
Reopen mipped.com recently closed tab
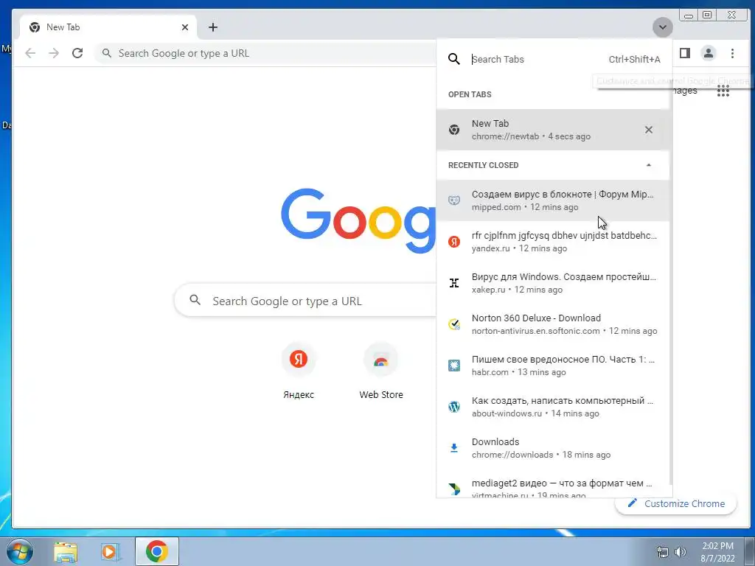coord(553,200)
